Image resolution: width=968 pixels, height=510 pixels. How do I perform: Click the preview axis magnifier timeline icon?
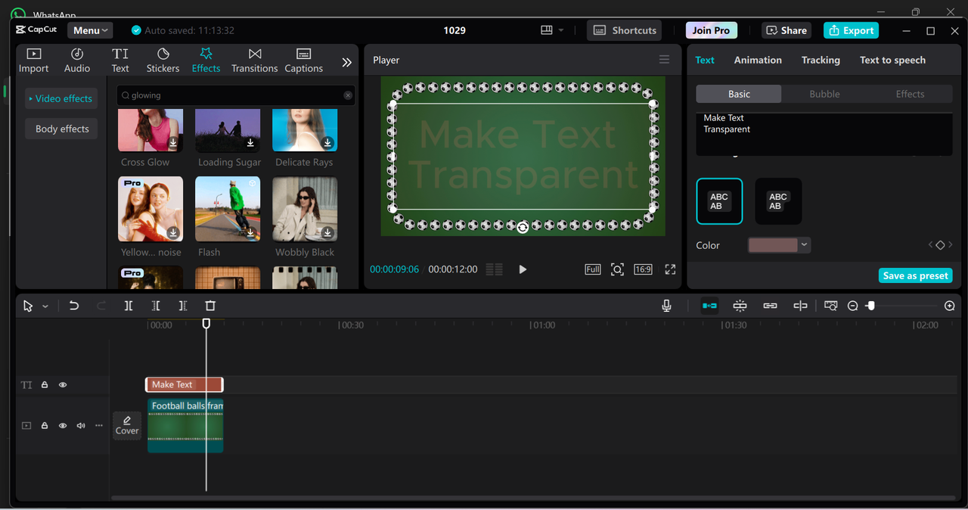tap(831, 306)
